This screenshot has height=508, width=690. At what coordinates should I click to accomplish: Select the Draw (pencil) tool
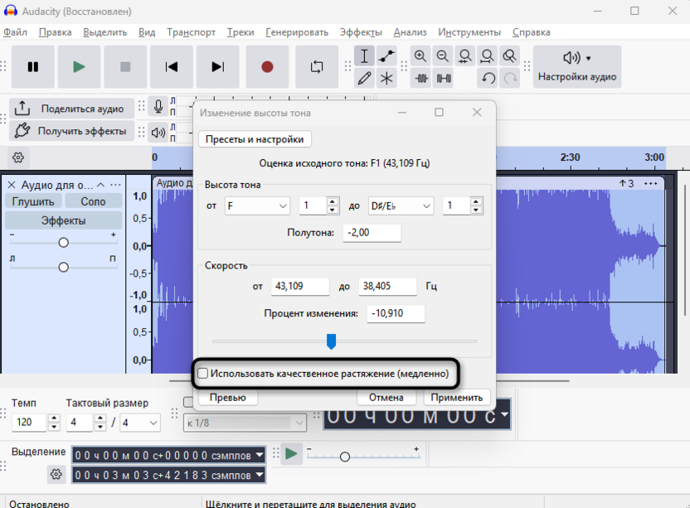364,78
